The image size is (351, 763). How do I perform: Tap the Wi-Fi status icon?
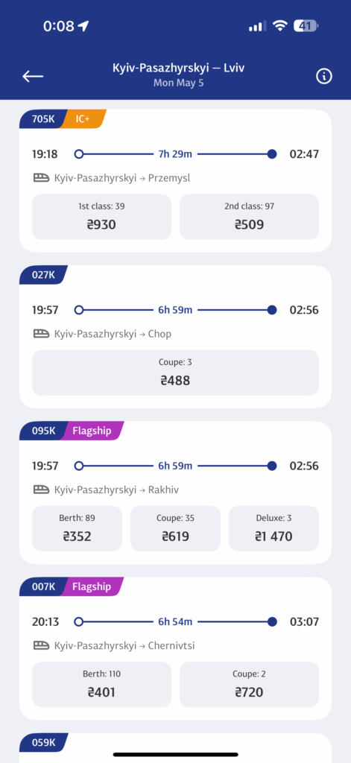280,26
